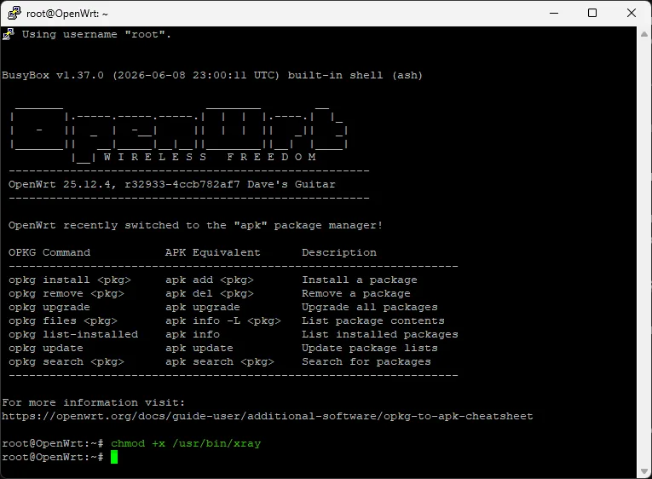Click "apk add <pkg>" in the table
Screen dimensions: 652x479
[x=210, y=280]
